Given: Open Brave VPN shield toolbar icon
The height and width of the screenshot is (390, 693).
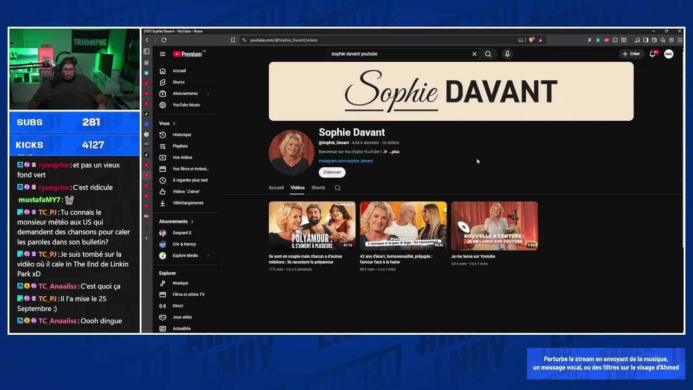Looking at the screenshot, I should [671, 40].
